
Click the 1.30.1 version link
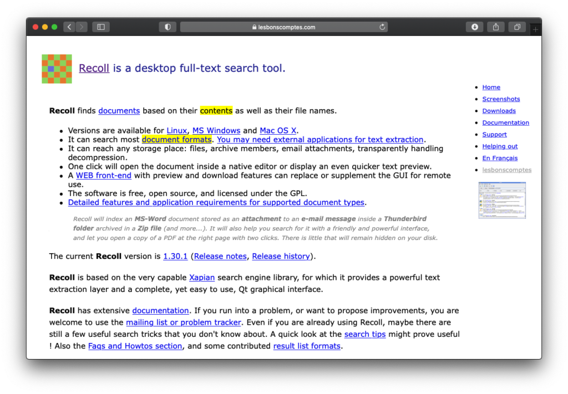(x=175, y=256)
